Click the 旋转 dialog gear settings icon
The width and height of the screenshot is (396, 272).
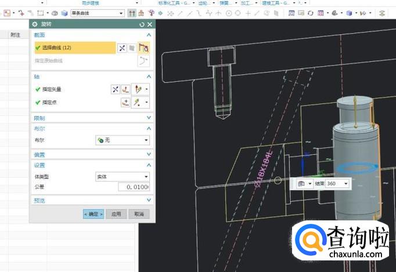coord(34,24)
